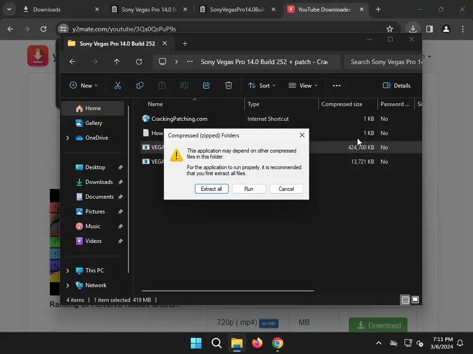Open the Chrome three-dot menu
473x354 pixels.
pyautogui.click(x=463, y=29)
